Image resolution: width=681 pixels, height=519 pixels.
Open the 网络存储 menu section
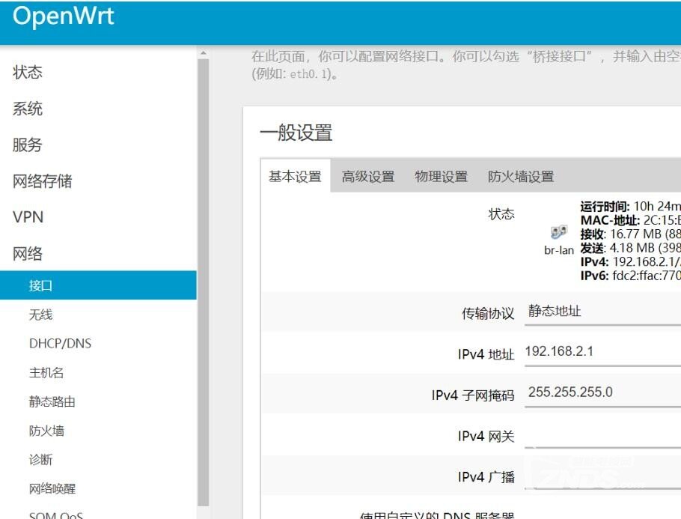pos(42,181)
